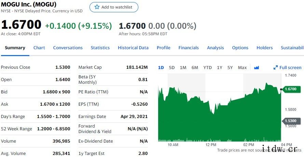
Task: Click the star icon in Add to watchlist
Action: (x=97, y=7)
